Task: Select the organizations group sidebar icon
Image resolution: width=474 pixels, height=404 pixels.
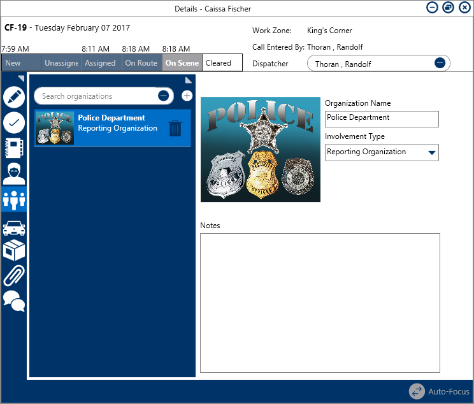Action: [13, 199]
